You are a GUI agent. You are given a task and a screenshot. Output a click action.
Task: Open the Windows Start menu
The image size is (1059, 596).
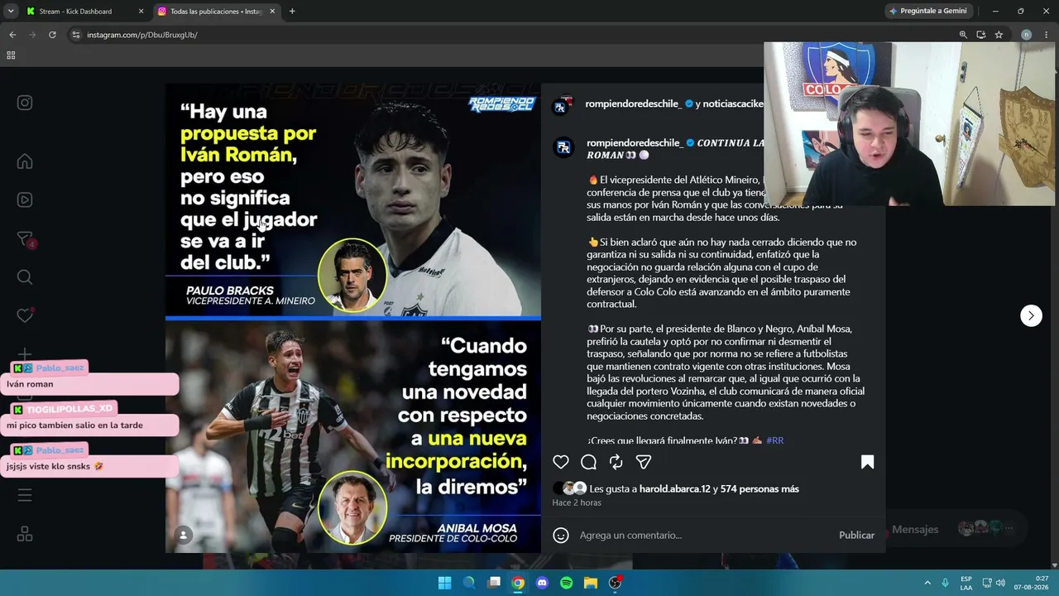[x=444, y=583]
